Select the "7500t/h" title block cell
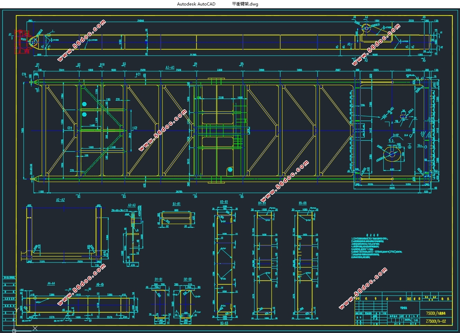 [x=436, y=313]
